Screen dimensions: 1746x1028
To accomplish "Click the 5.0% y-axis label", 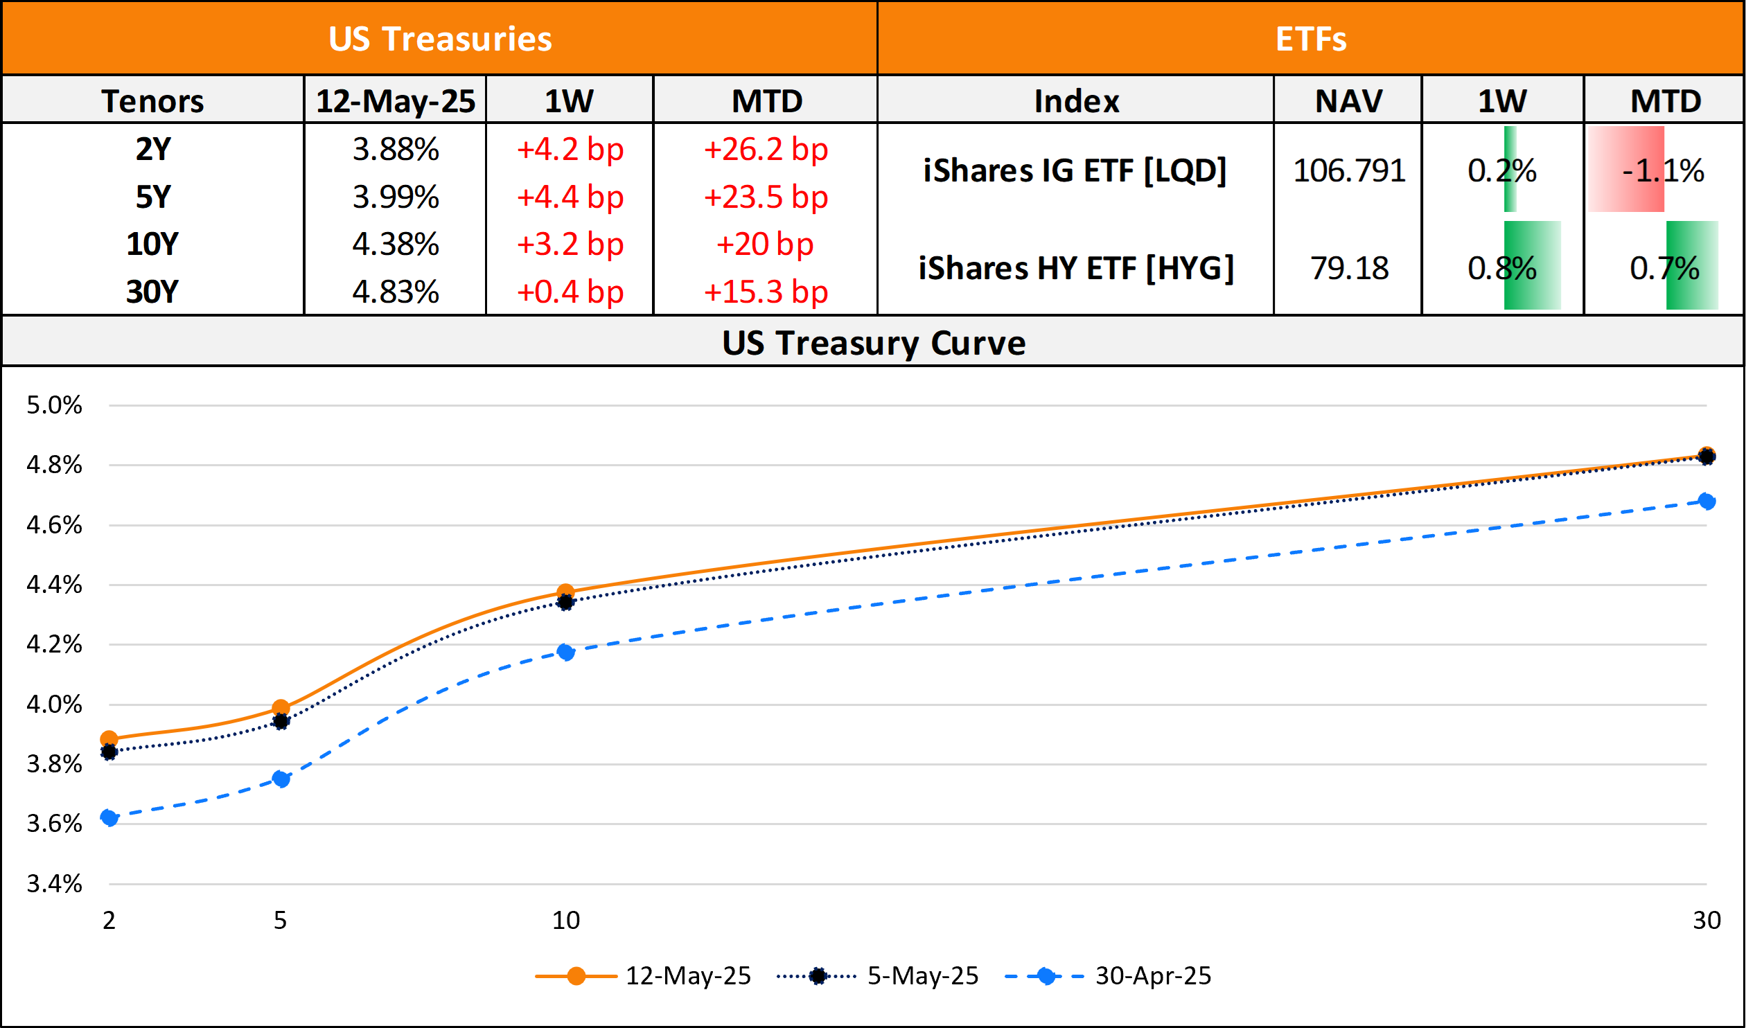I will [x=54, y=405].
